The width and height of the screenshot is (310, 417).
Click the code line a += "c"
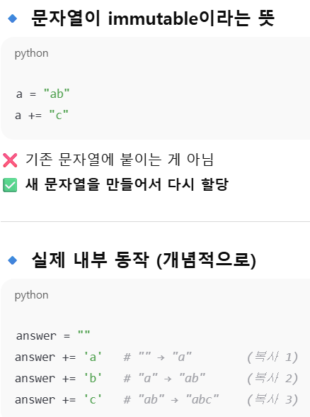click(x=42, y=116)
